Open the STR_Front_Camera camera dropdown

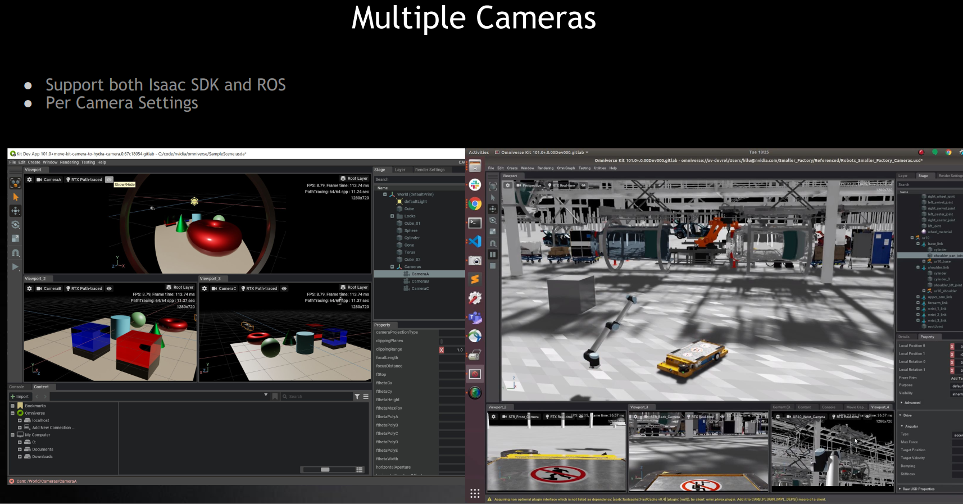tap(520, 417)
